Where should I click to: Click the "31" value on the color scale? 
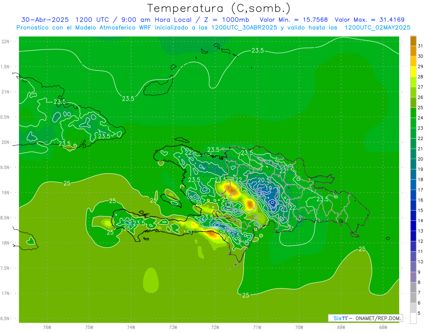(421, 46)
